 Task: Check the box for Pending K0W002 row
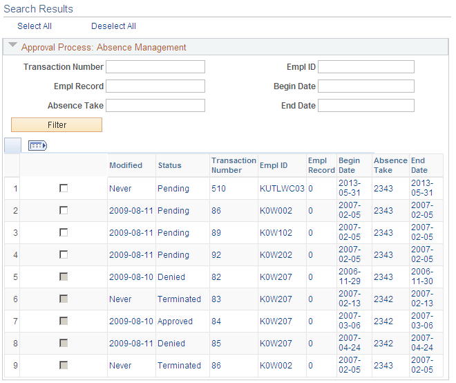pos(64,210)
